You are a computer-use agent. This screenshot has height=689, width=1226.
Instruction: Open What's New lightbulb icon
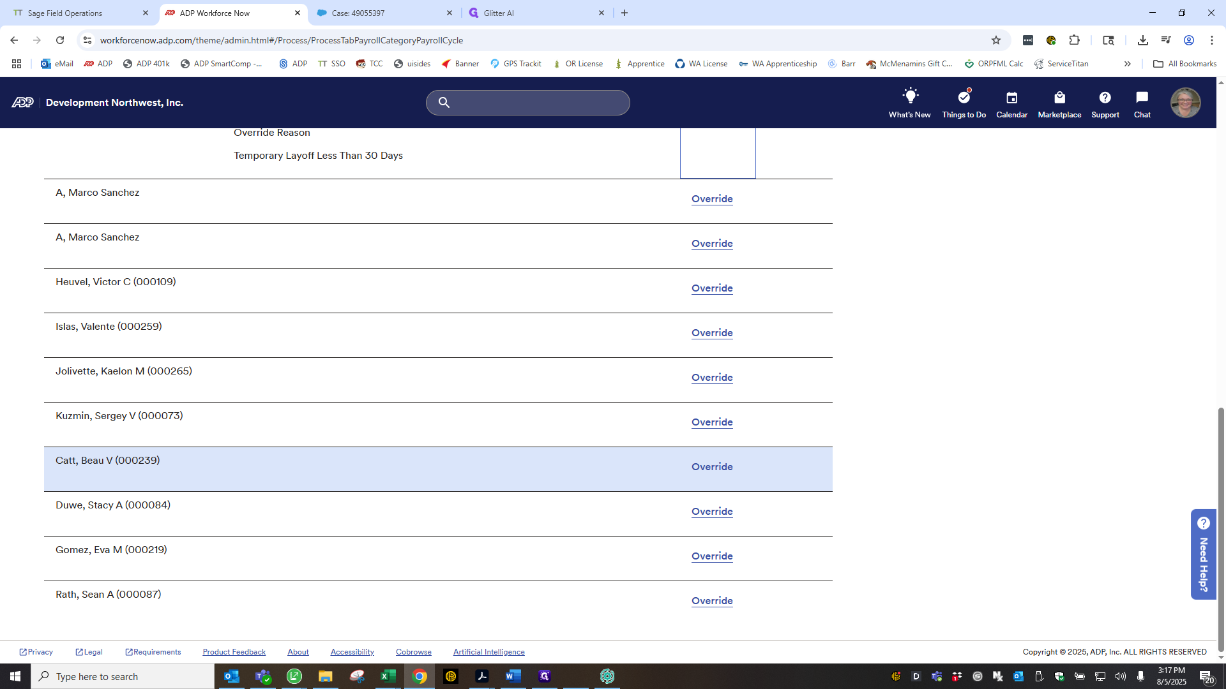tap(909, 103)
